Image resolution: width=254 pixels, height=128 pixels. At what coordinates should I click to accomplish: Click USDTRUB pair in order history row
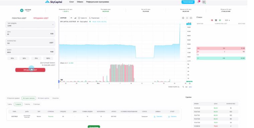coord(14,116)
